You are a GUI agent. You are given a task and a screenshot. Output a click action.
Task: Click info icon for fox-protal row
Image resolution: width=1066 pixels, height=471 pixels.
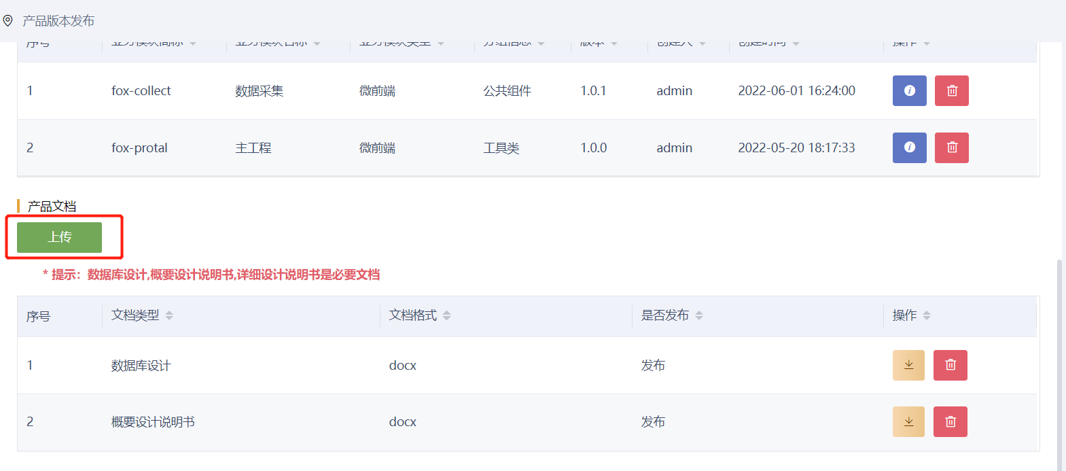point(909,147)
